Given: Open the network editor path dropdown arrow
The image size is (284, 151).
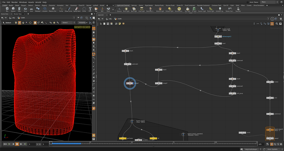Looking at the screenshot, I should click(x=268, y=19).
